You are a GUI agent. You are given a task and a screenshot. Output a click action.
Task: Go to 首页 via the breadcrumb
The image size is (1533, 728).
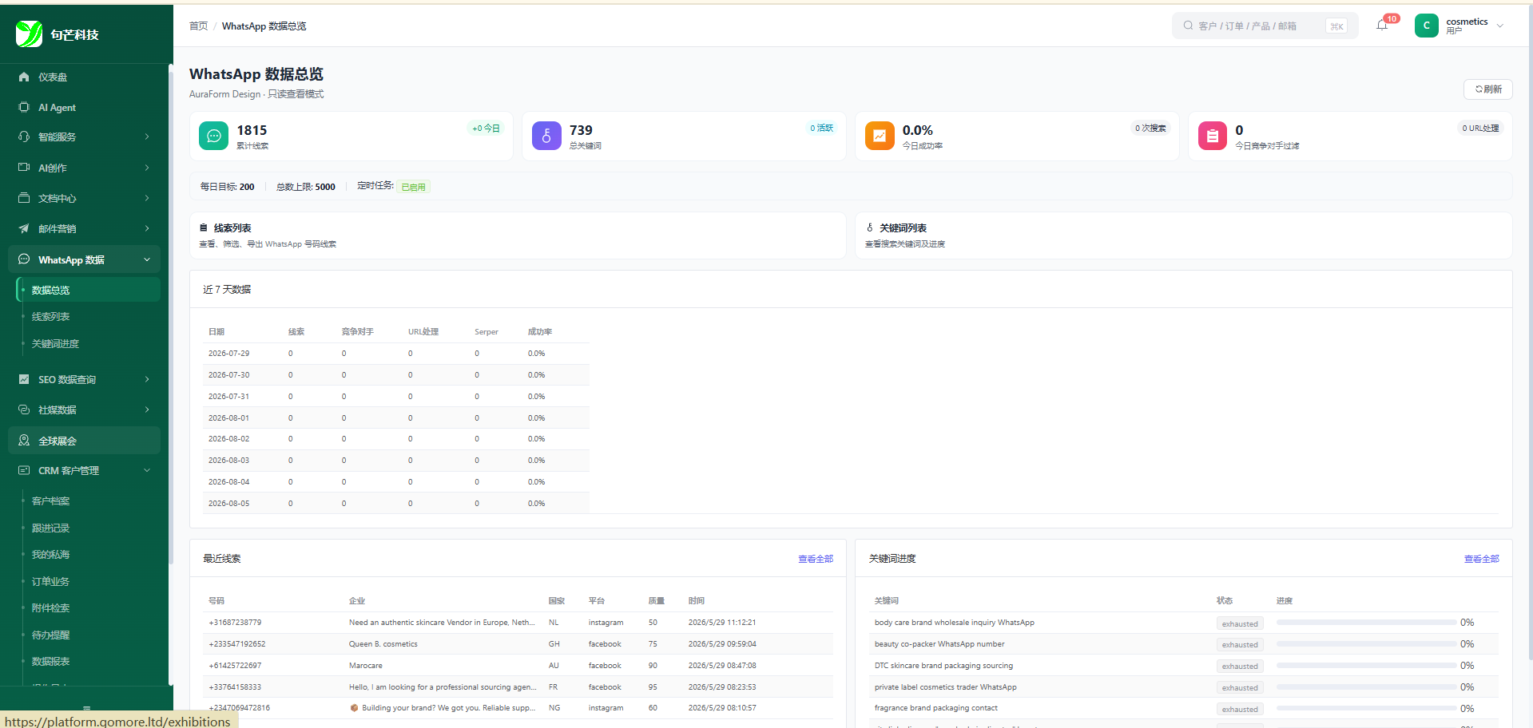pyautogui.click(x=198, y=26)
